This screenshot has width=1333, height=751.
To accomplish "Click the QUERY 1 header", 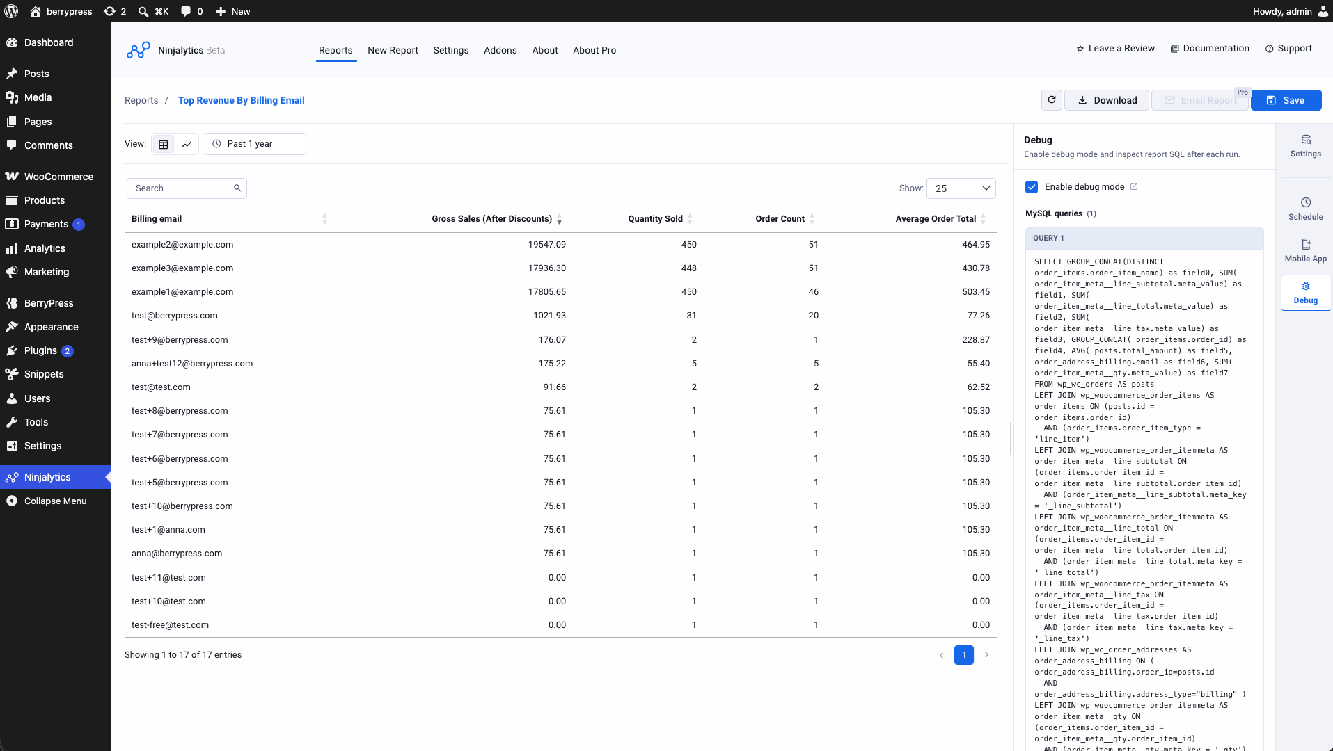I will [x=1144, y=239].
